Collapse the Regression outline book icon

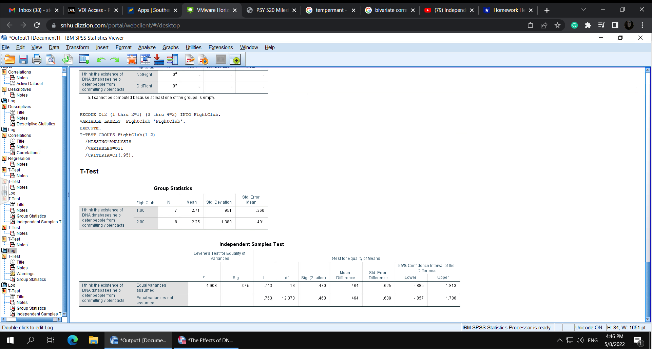tap(4, 158)
